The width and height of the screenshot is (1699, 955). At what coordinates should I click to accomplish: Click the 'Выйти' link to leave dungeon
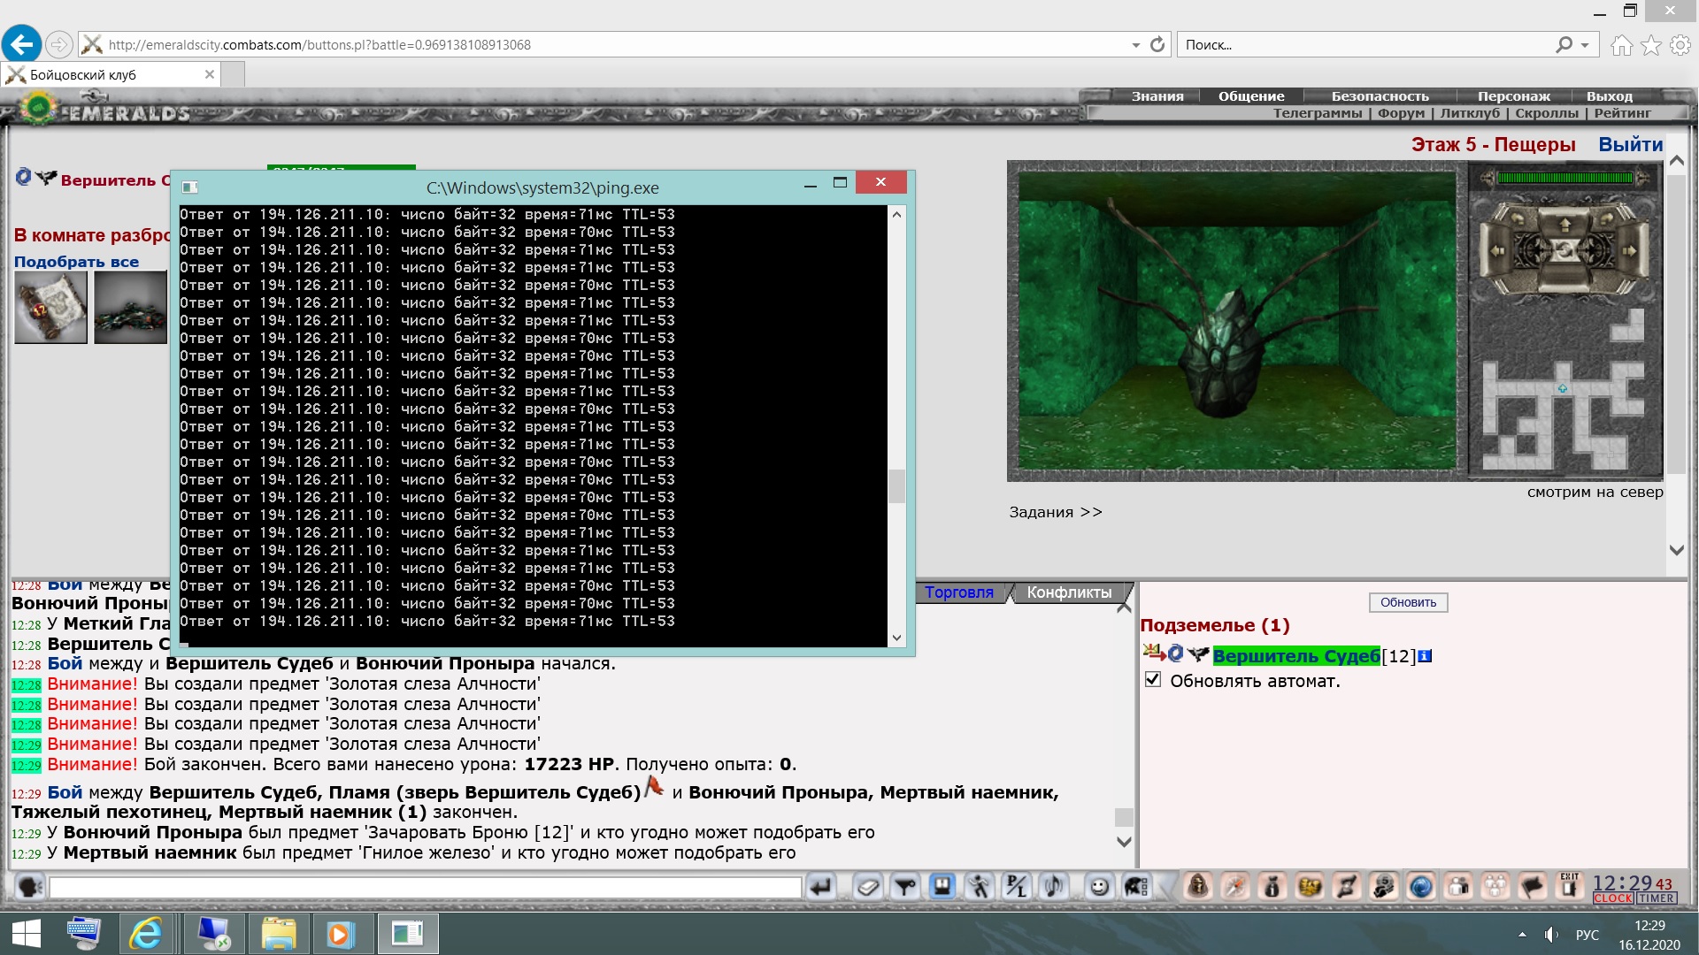[1630, 144]
